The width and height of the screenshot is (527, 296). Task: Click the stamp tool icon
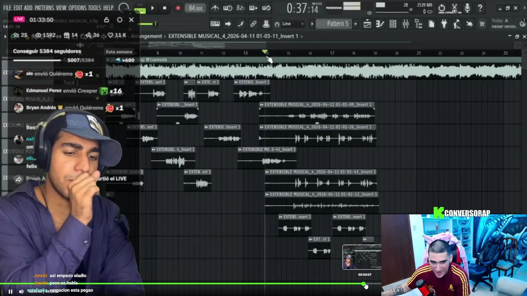[266, 24]
